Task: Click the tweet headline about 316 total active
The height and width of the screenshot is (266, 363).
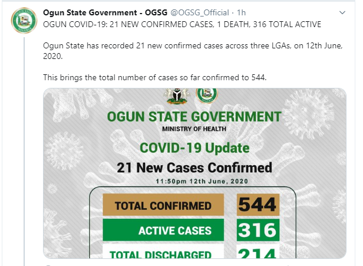Action: coord(182,24)
